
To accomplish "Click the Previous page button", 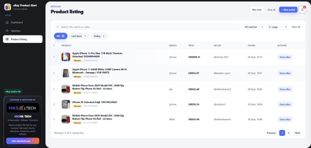I will coord(271,133).
